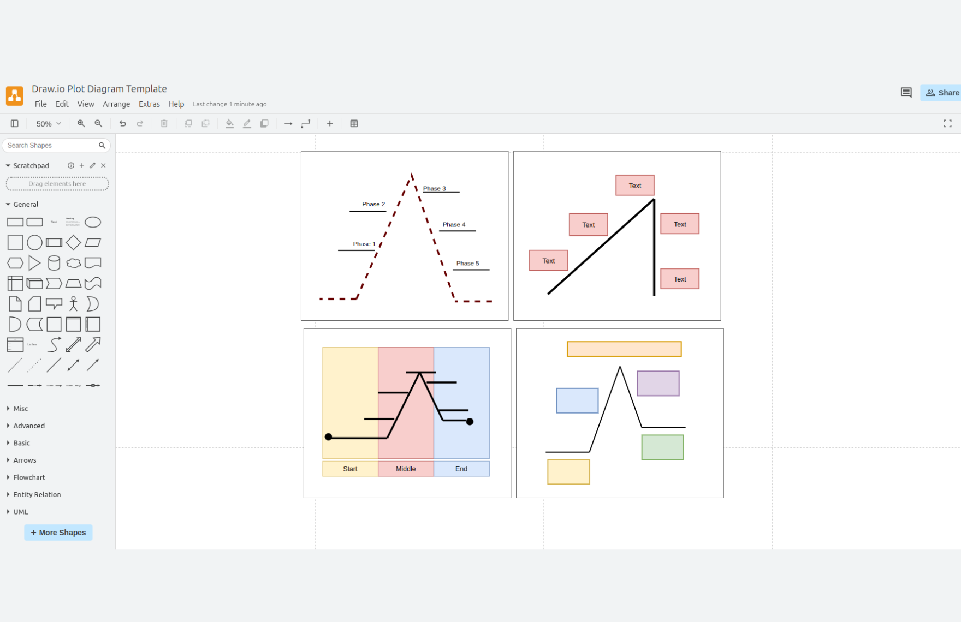
Task: Click the Scratchpad help icon
Action: coord(71,165)
